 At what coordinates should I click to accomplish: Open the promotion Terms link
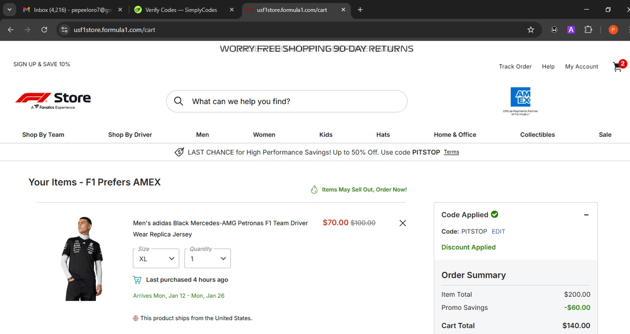pos(451,152)
